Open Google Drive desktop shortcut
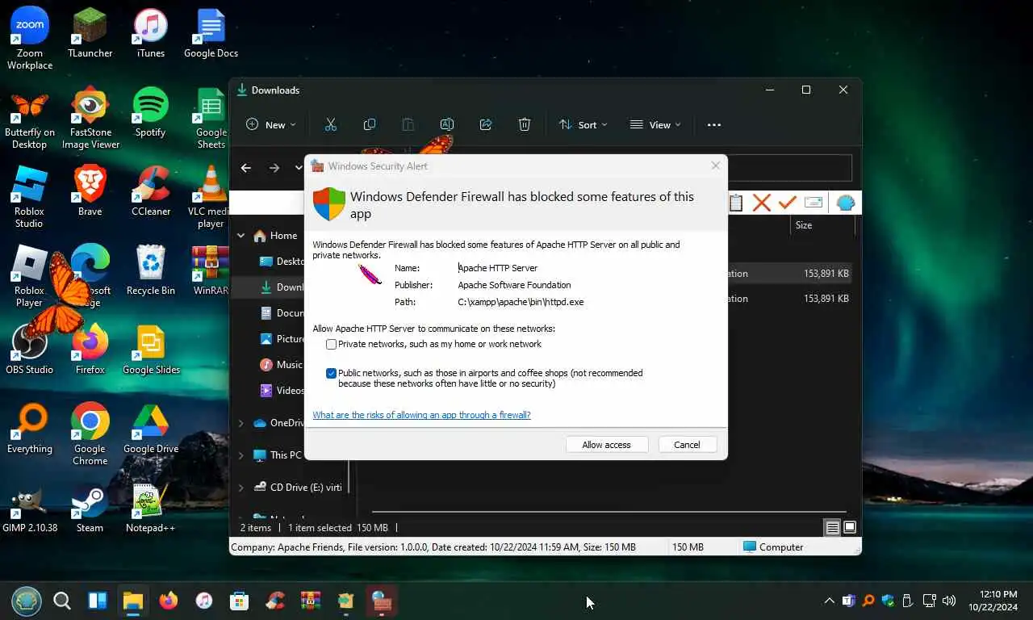 [x=151, y=428]
